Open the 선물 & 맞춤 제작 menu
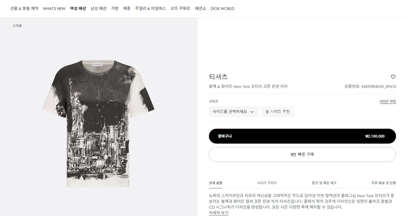The height and width of the screenshot is (216, 405). click(x=24, y=9)
